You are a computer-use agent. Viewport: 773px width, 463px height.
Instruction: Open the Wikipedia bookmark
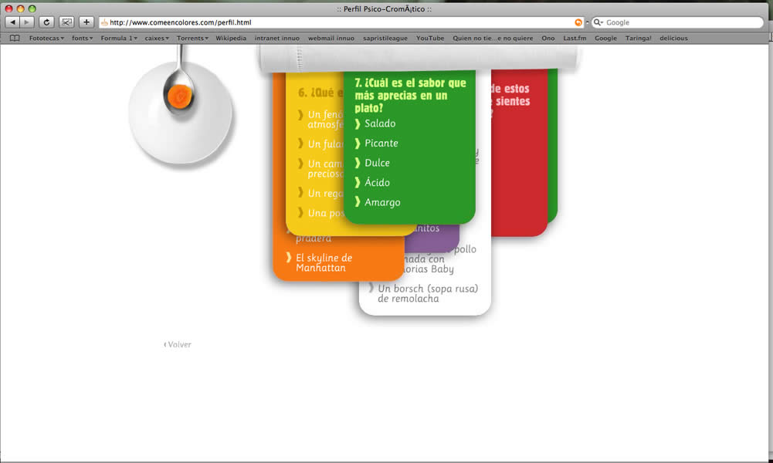click(x=231, y=38)
